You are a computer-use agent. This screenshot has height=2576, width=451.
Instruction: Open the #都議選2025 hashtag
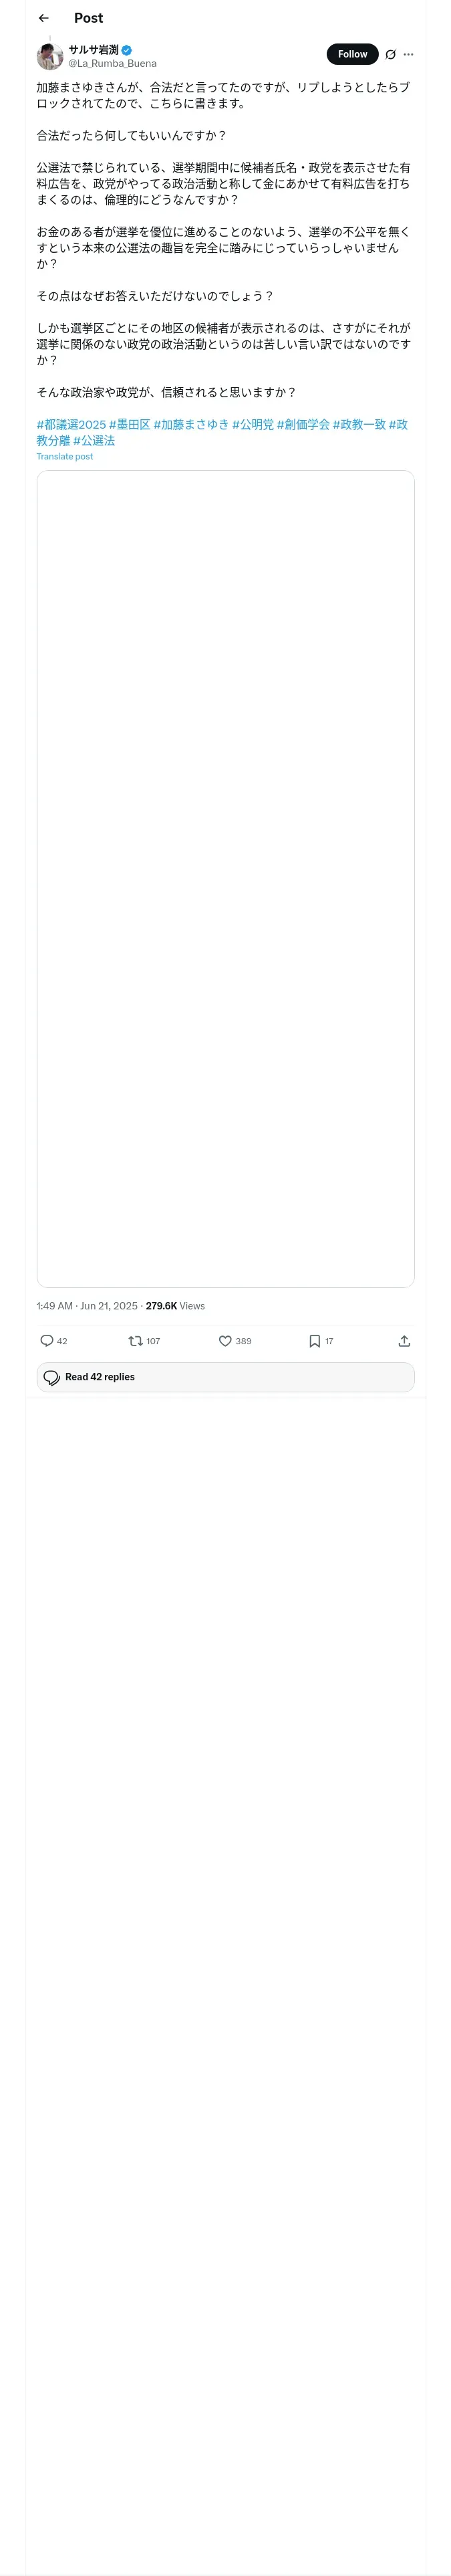coord(71,424)
